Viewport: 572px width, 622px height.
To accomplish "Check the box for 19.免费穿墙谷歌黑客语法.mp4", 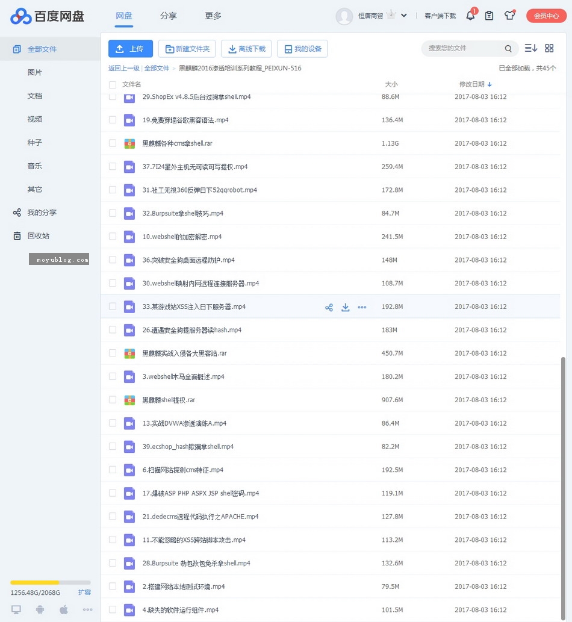I will tap(113, 120).
